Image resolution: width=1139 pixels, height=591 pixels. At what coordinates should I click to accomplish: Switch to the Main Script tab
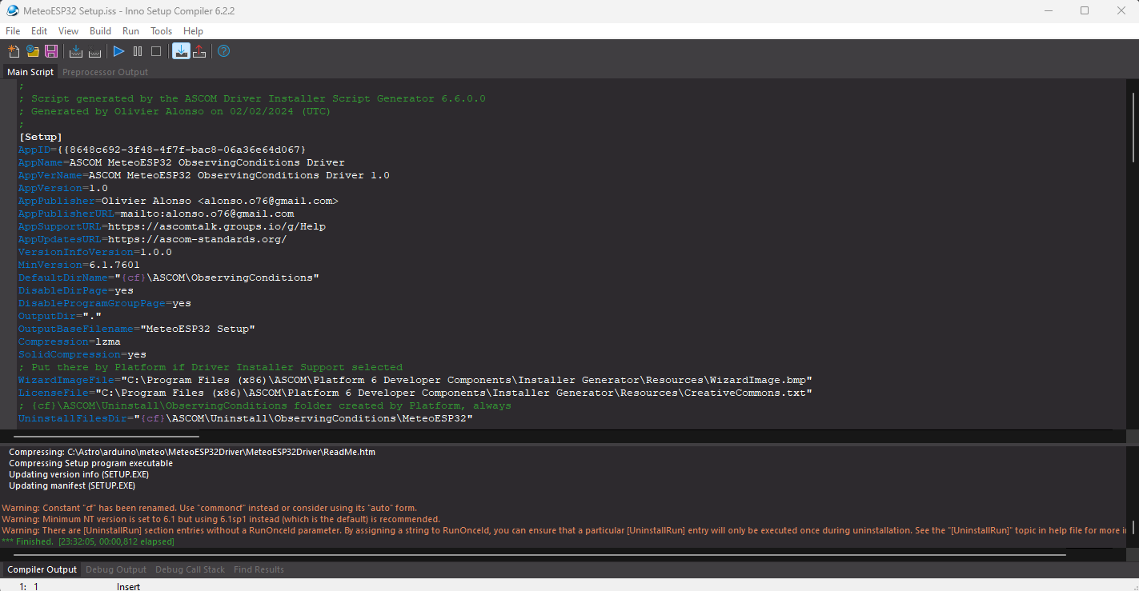pos(30,72)
